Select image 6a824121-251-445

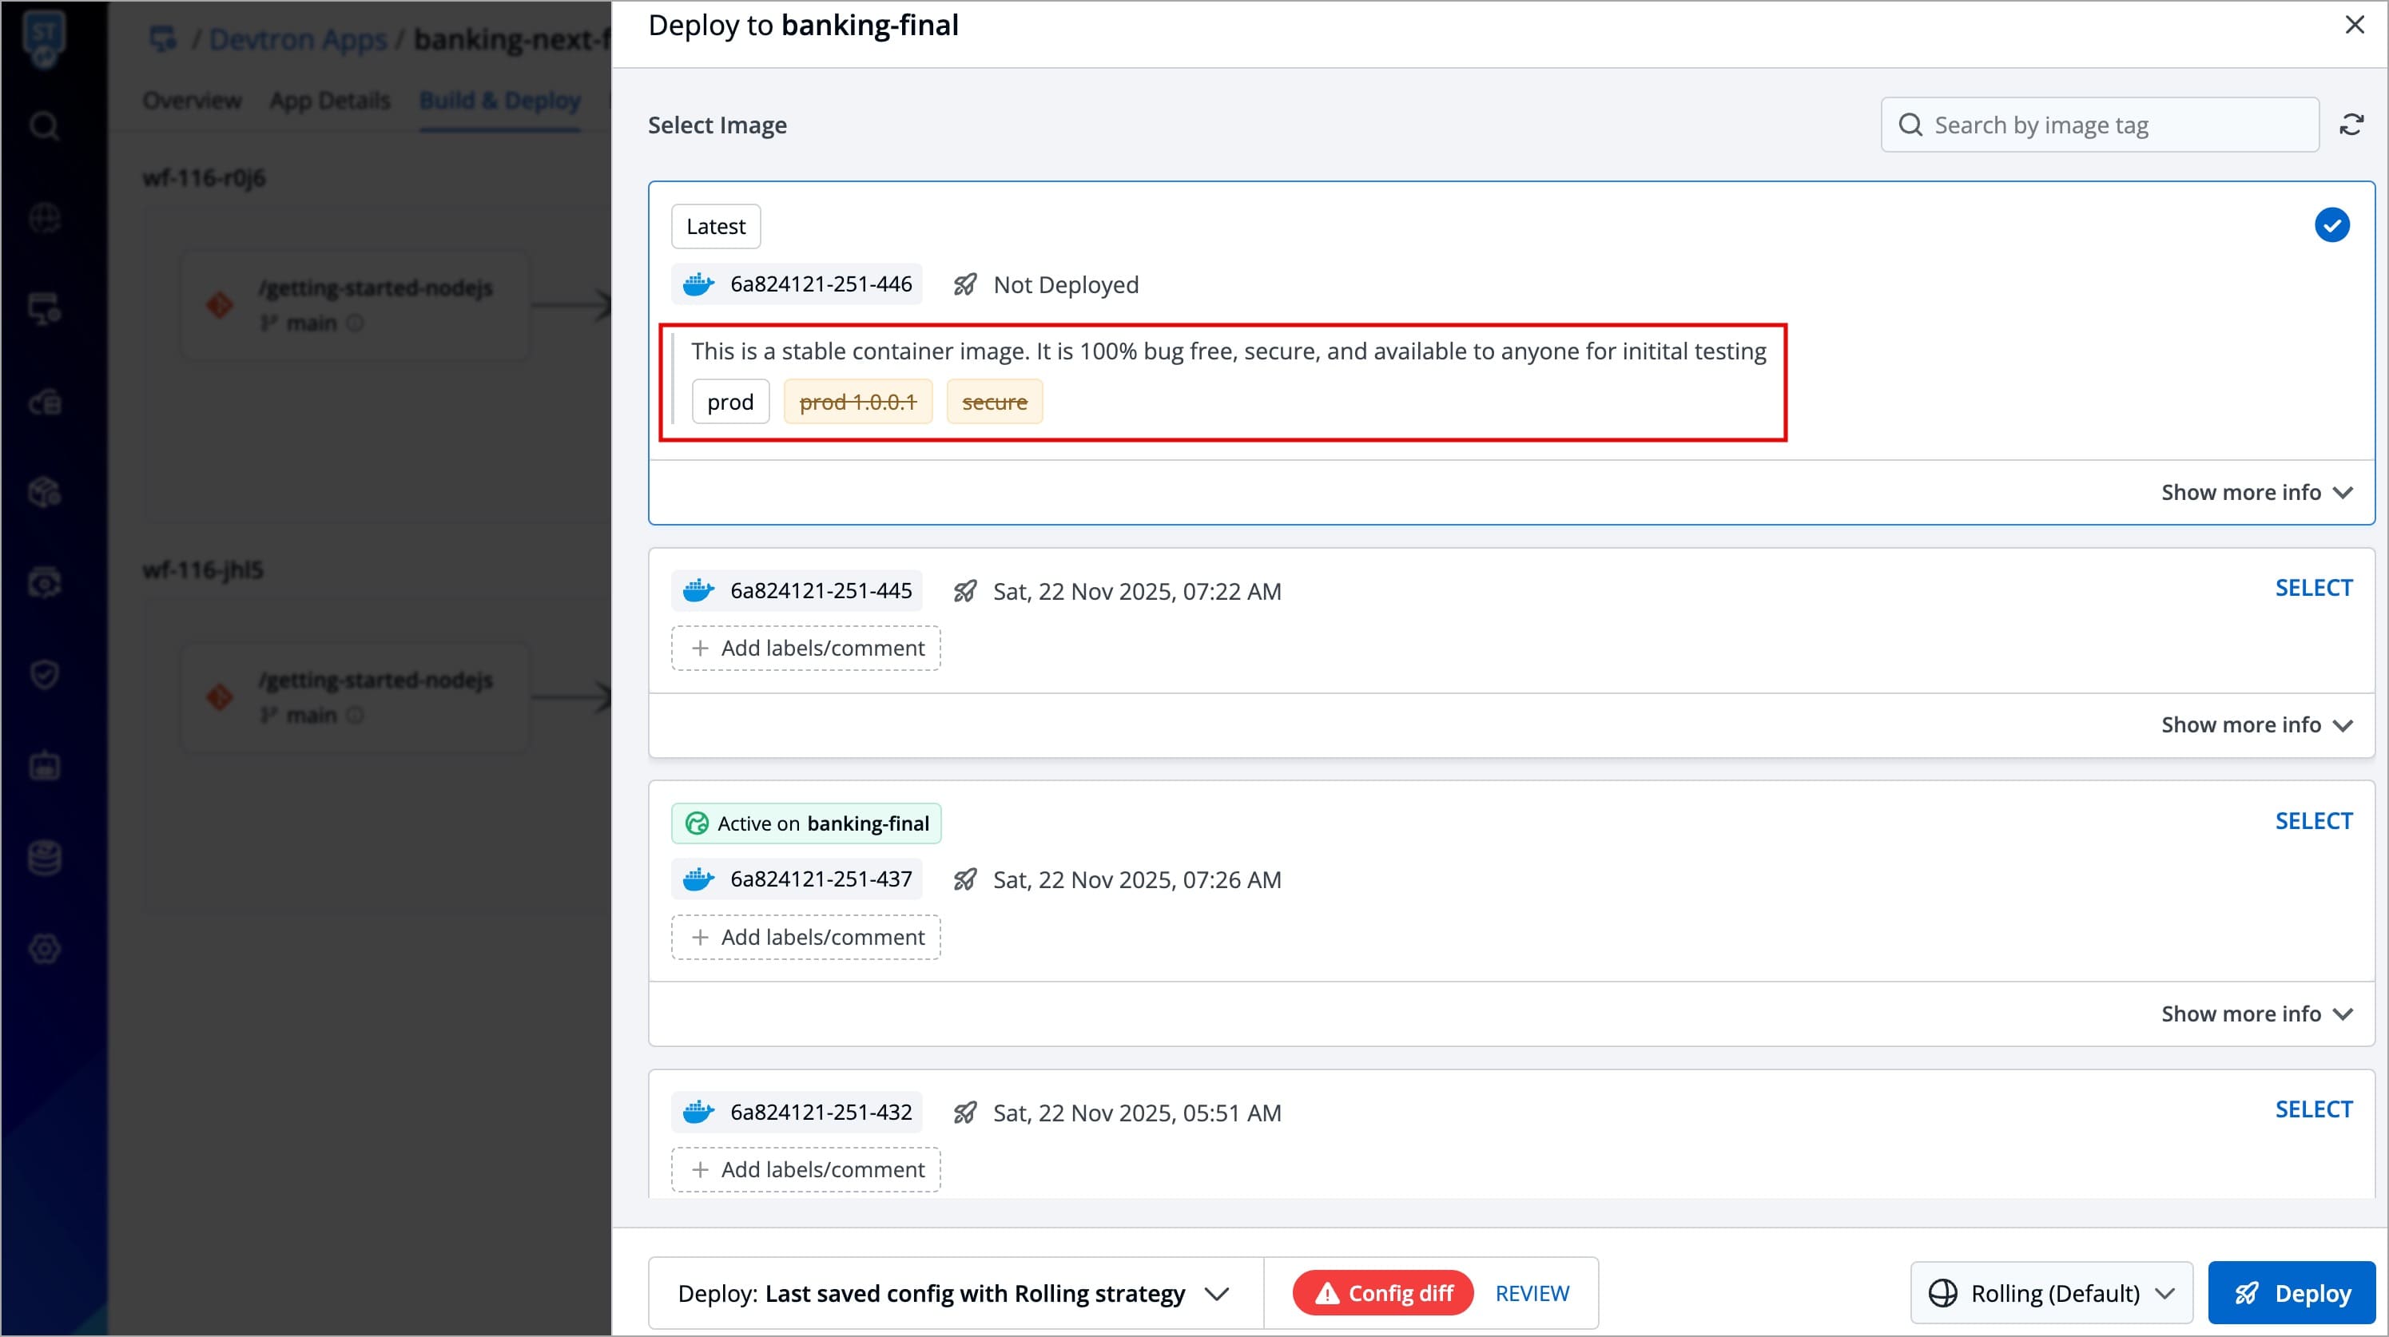(x=2313, y=588)
